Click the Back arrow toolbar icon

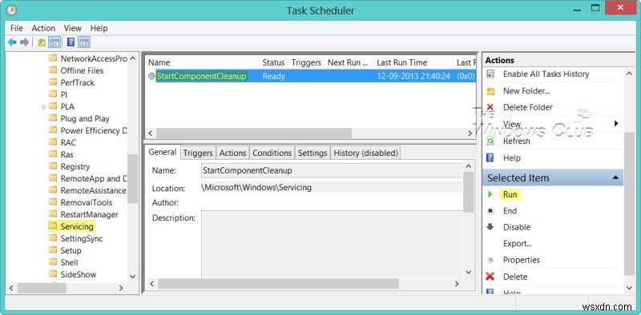tap(12, 42)
